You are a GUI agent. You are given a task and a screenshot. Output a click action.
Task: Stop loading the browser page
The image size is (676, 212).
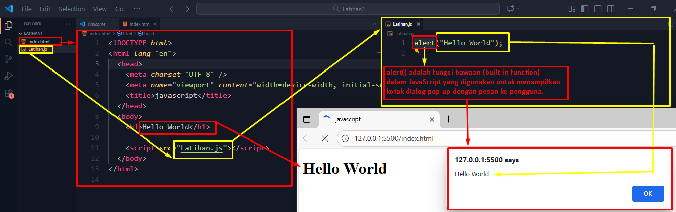325,138
